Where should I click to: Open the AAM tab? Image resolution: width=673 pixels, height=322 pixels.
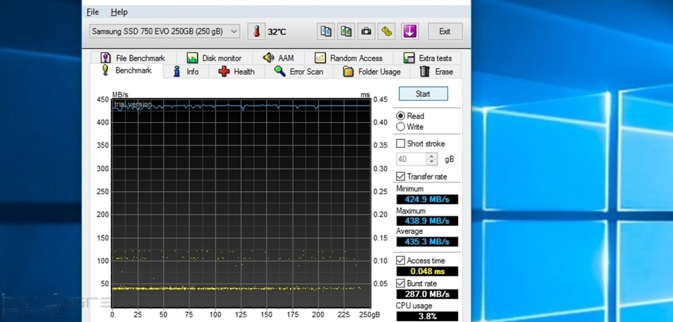coord(279,58)
